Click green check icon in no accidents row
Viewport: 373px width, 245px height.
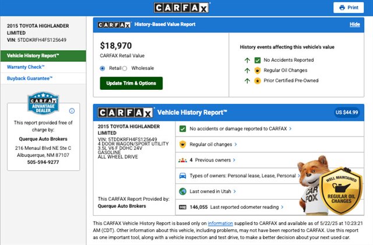[x=182, y=129]
